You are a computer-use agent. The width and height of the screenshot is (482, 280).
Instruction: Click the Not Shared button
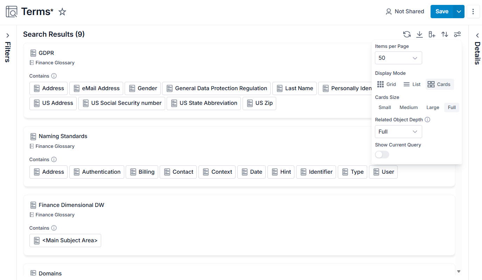405,12
